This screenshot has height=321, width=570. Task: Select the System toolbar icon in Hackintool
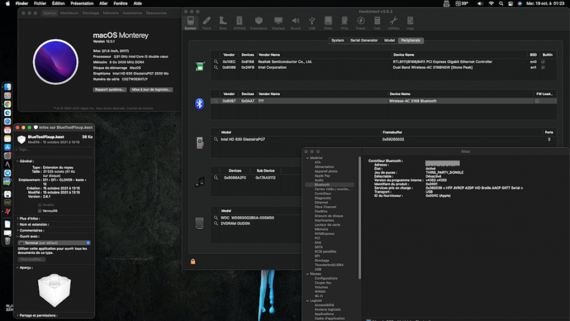(190, 23)
